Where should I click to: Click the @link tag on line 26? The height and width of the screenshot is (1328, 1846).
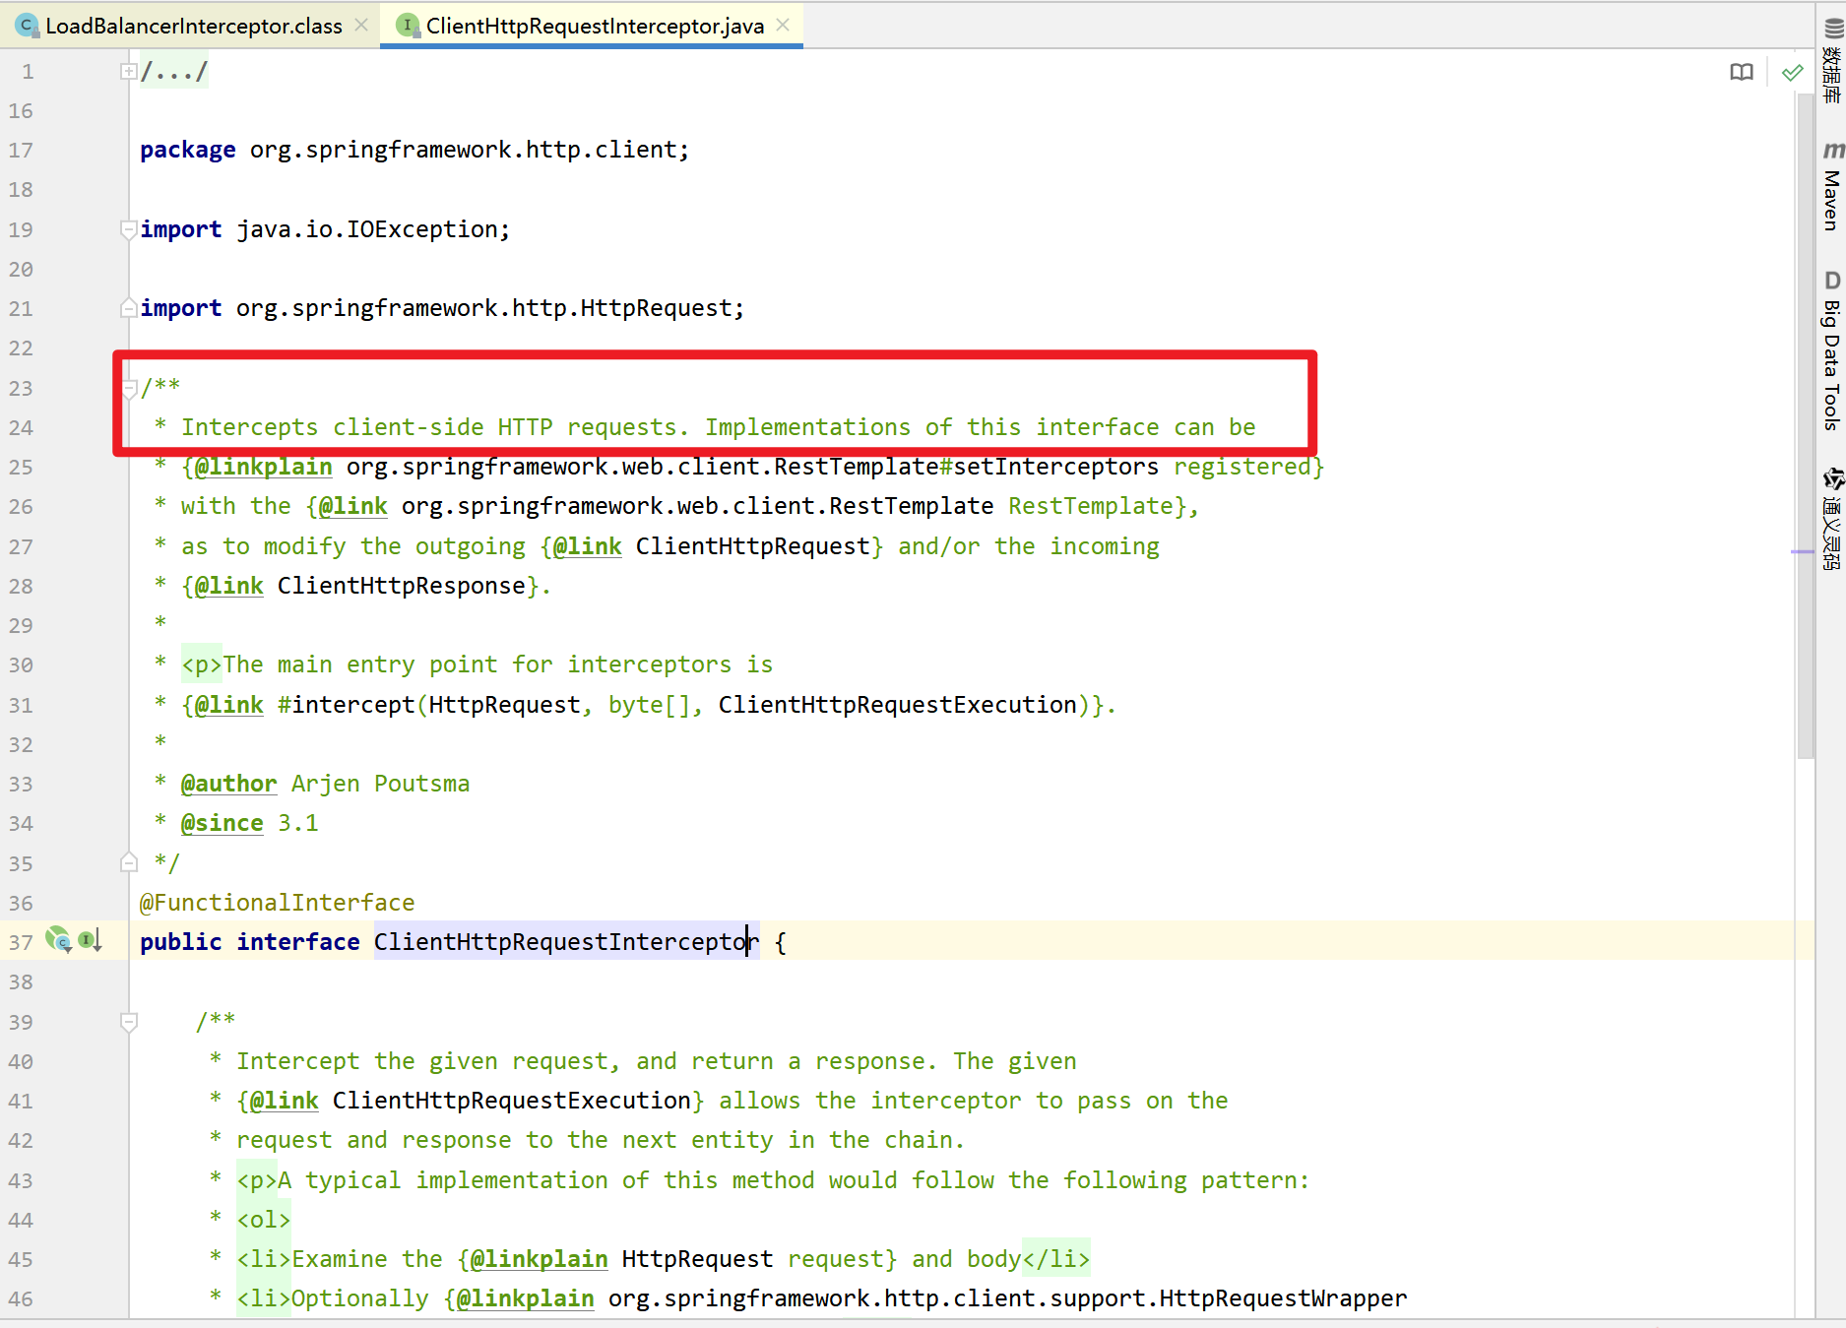point(352,506)
